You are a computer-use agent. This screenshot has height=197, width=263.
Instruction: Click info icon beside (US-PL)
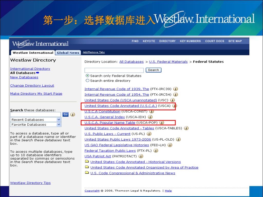[149, 134]
